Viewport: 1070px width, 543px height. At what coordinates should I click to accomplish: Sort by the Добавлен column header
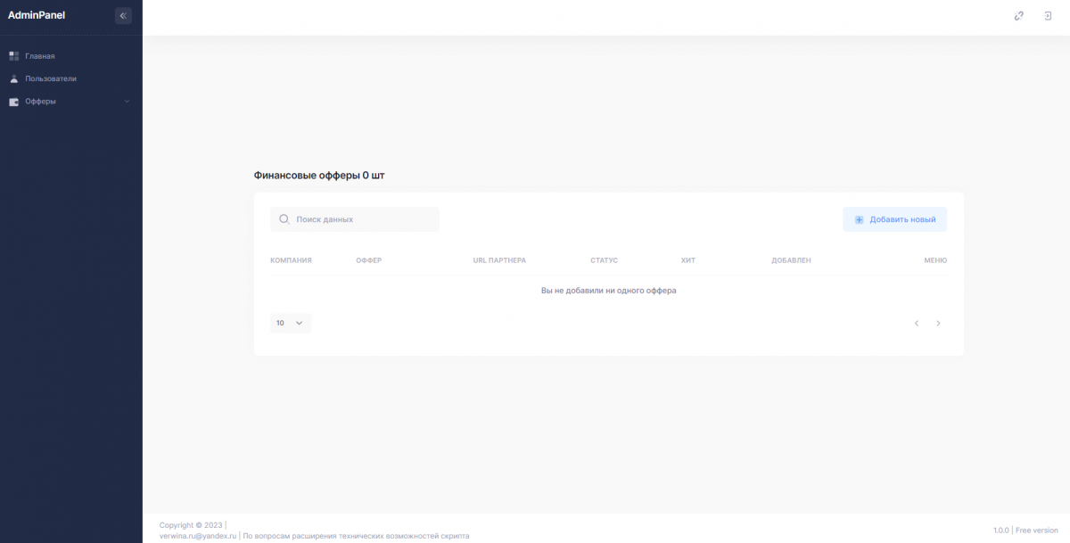[791, 260]
